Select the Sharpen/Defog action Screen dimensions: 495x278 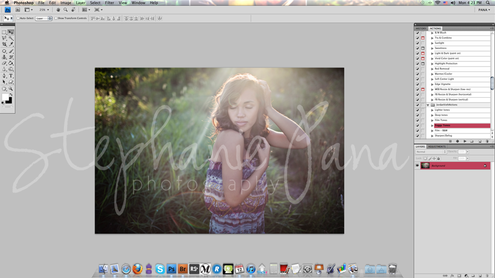click(443, 136)
